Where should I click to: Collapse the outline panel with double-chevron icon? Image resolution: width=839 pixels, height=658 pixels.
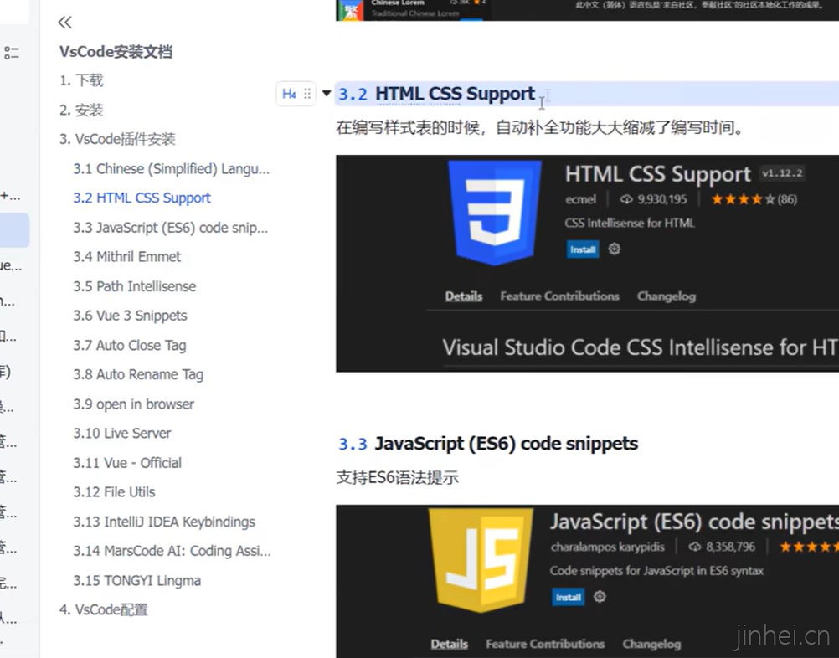pos(64,22)
